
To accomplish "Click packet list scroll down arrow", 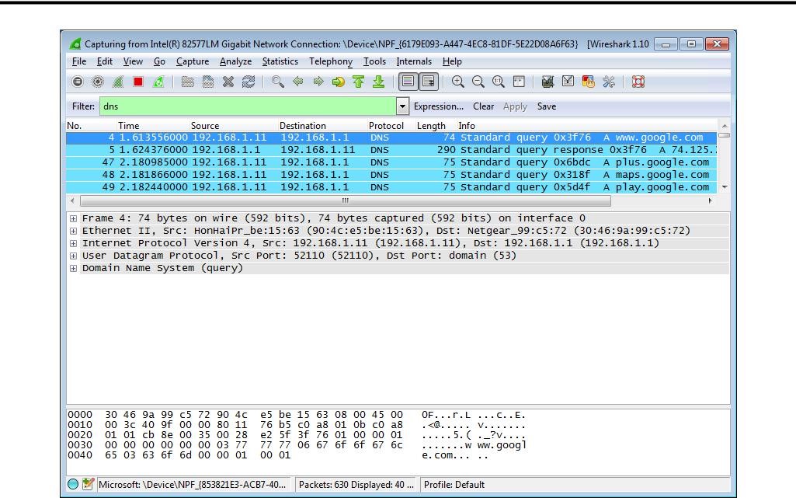I will [x=725, y=187].
